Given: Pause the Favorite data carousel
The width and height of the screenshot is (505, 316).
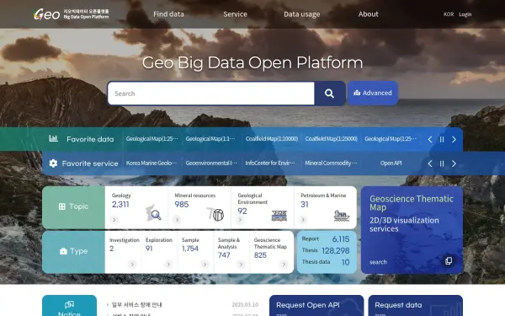Looking at the screenshot, I should pyautogui.click(x=442, y=139).
